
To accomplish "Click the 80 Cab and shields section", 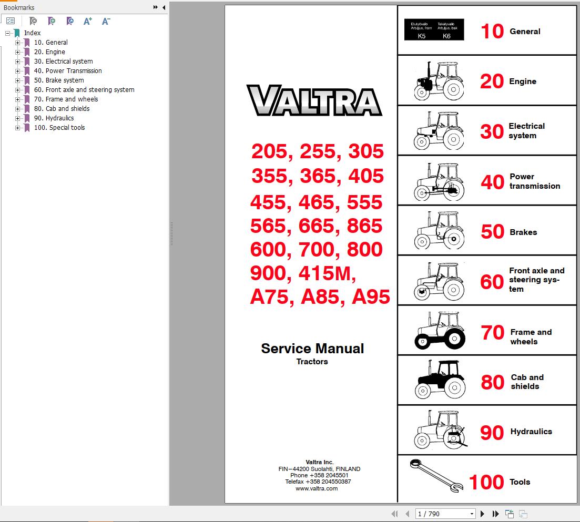I will click(x=487, y=381).
